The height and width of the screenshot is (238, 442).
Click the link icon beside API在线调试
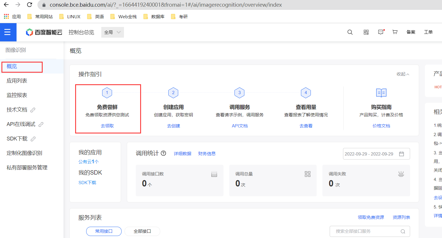[x=41, y=124]
